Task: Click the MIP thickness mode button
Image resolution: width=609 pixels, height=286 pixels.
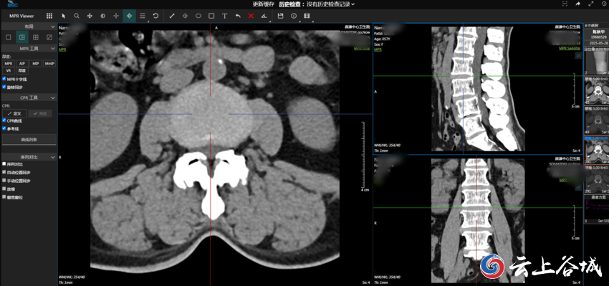Action: pyautogui.click(x=35, y=63)
